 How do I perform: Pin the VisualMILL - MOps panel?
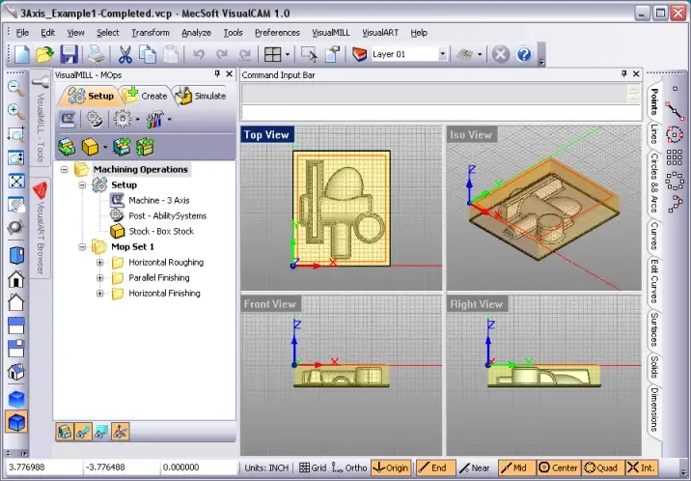tap(217, 74)
